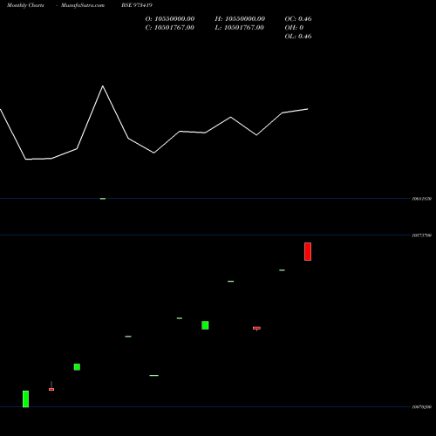Click the 'OC: 0.46' reading
436x436 pixels.
coord(298,19)
